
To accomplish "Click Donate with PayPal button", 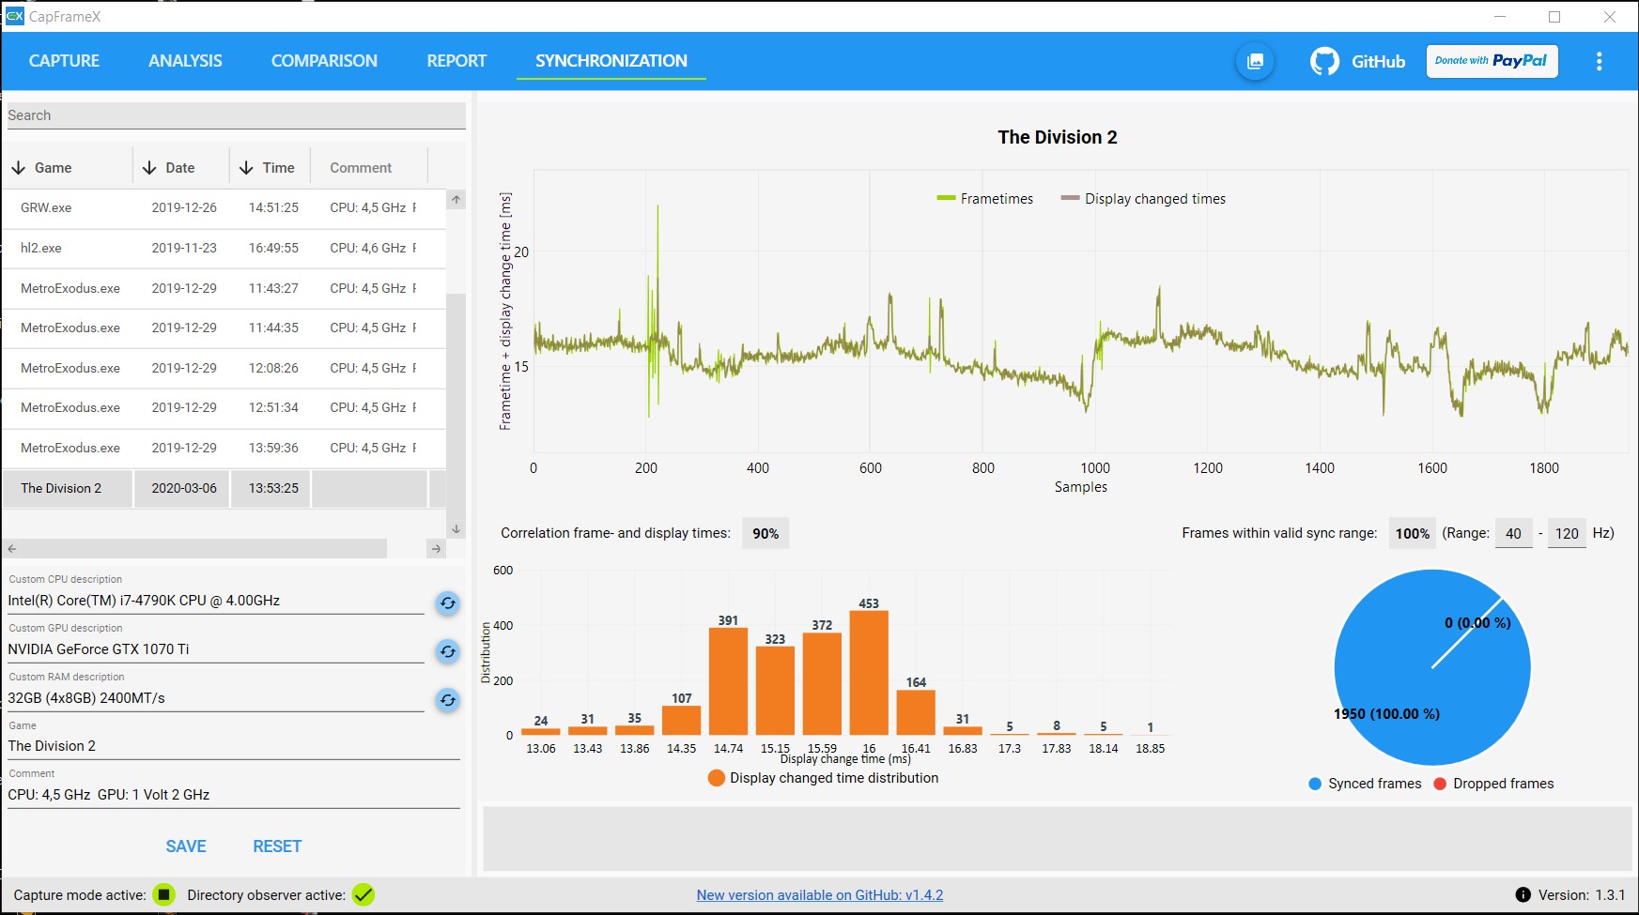I will click(x=1492, y=61).
